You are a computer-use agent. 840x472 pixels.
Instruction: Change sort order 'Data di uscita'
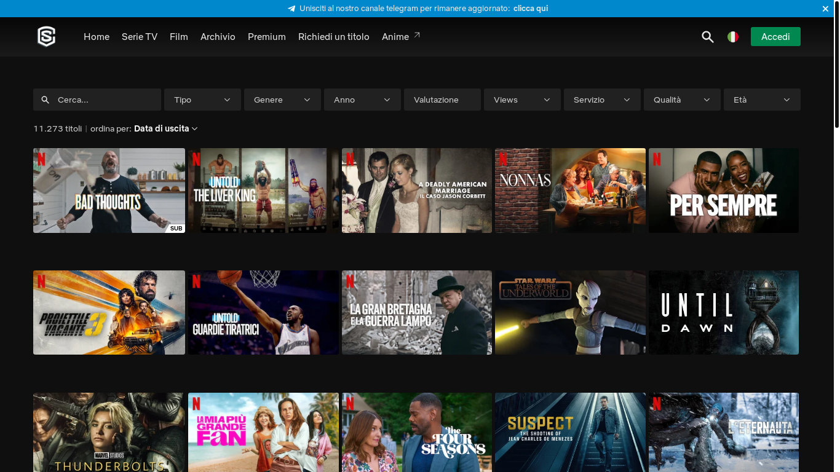click(x=165, y=128)
